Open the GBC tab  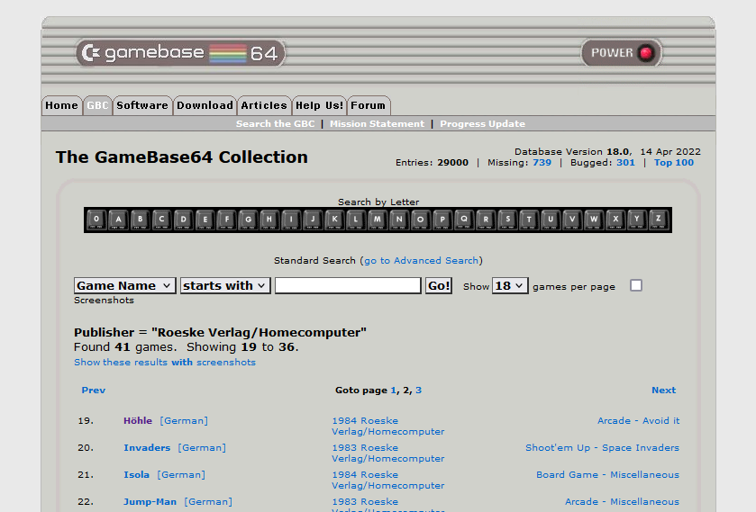[97, 105]
